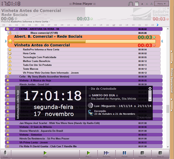Click music note icon of Celia - My Story
Viewport: 174px width, 159px height.
[x=8, y=76]
